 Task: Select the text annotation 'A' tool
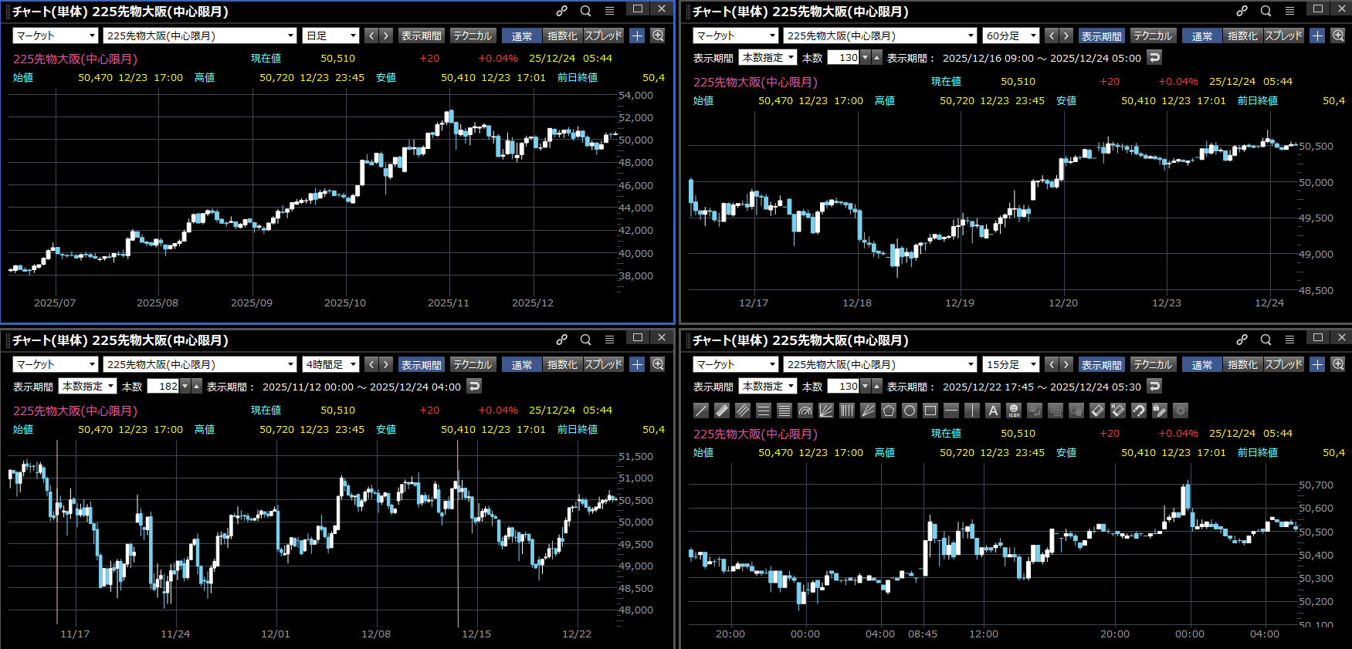pyautogui.click(x=993, y=411)
